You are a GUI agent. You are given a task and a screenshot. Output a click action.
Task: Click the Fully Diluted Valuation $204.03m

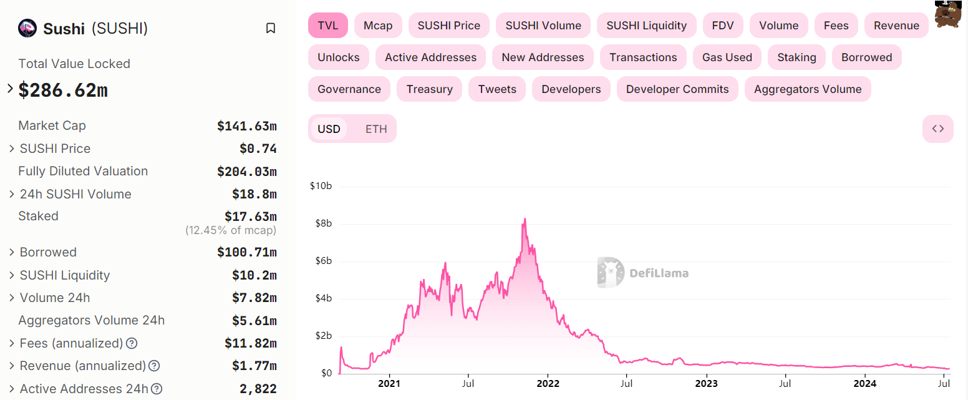pyautogui.click(x=247, y=172)
